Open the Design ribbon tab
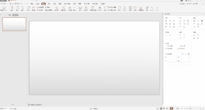This screenshot has width=205, height=110. [x=49, y=4]
